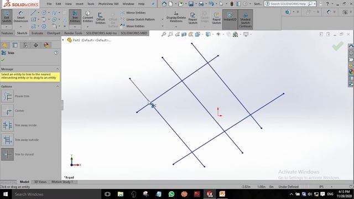Select Trim away inside option
Screen dimensions: 354x199
(7, 125)
